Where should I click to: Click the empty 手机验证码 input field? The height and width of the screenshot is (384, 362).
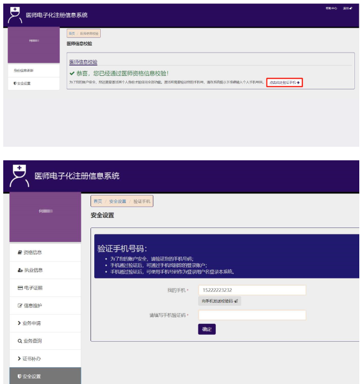[252, 315]
